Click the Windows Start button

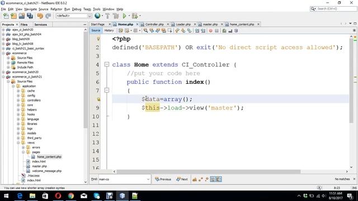6,196
